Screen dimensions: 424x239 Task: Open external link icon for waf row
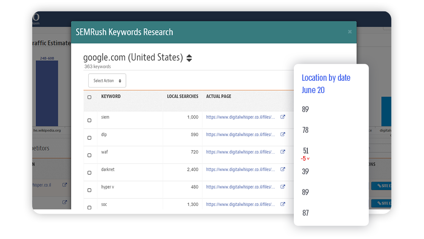(x=282, y=152)
